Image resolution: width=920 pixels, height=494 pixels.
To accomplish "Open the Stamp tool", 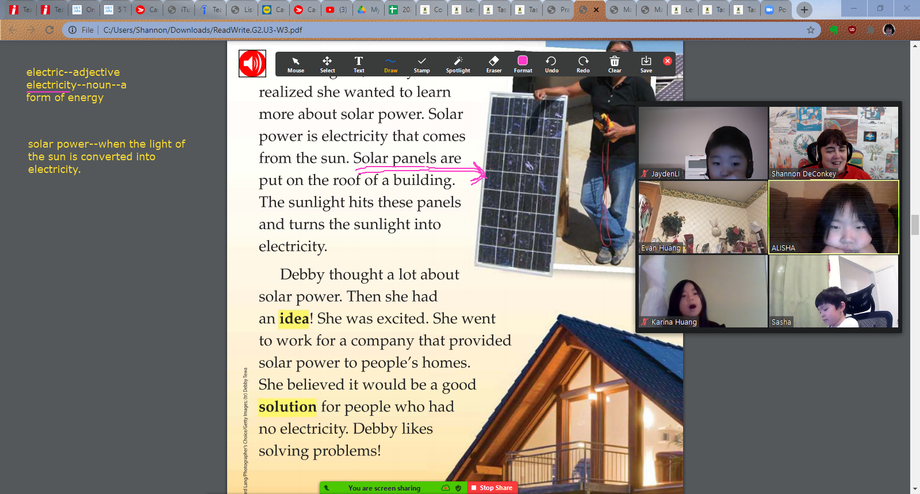I will (421, 64).
